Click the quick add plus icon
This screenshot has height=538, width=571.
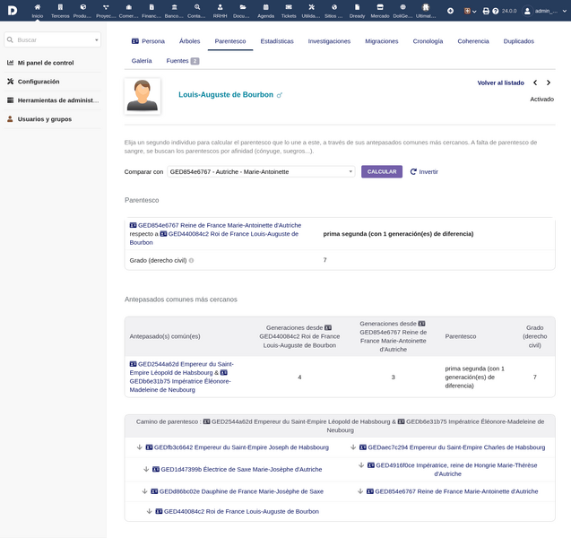[x=451, y=11]
